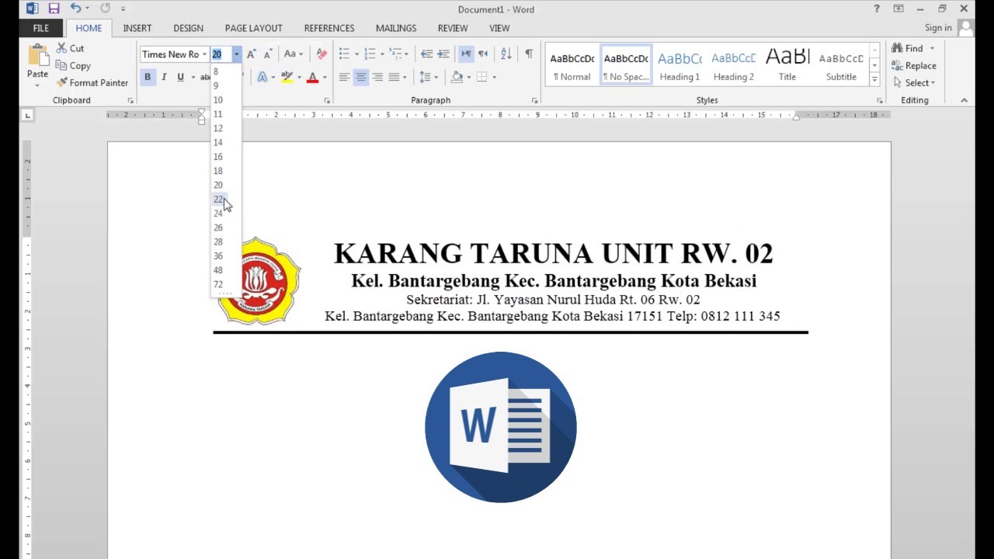Screen dimensions: 994x559
Task: Toggle Show/Hide paragraph marks
Action: [x=529, y=54]
